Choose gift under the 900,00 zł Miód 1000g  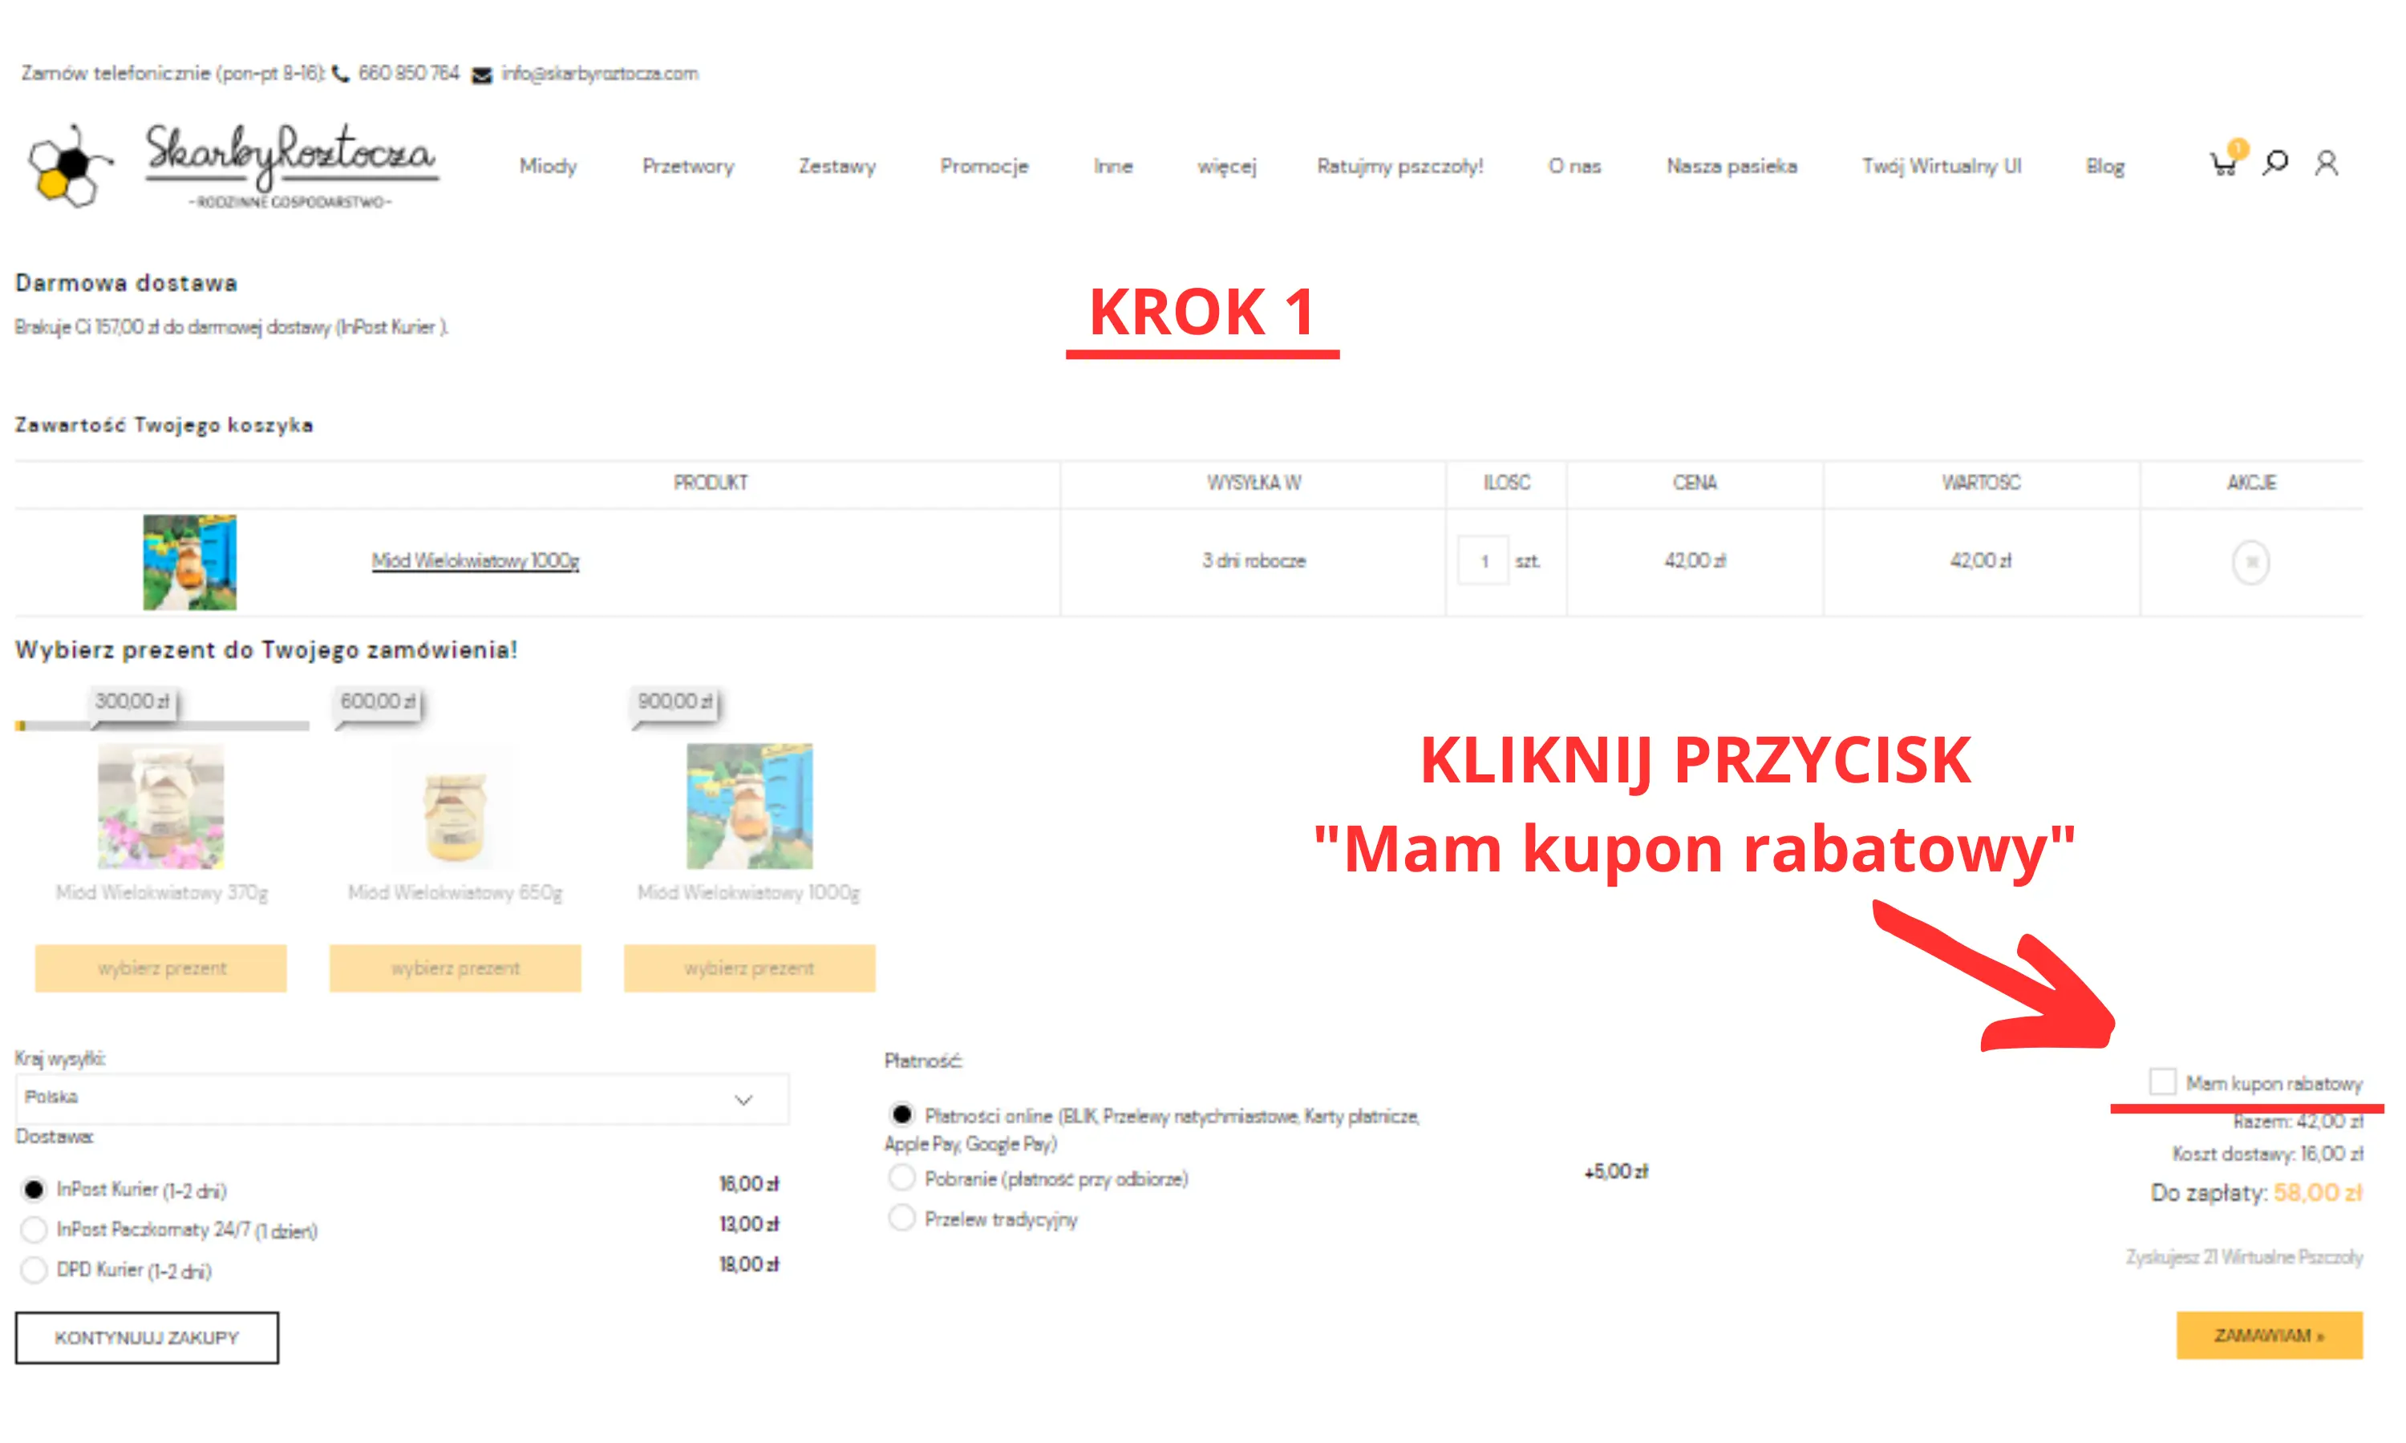[750, 968]
